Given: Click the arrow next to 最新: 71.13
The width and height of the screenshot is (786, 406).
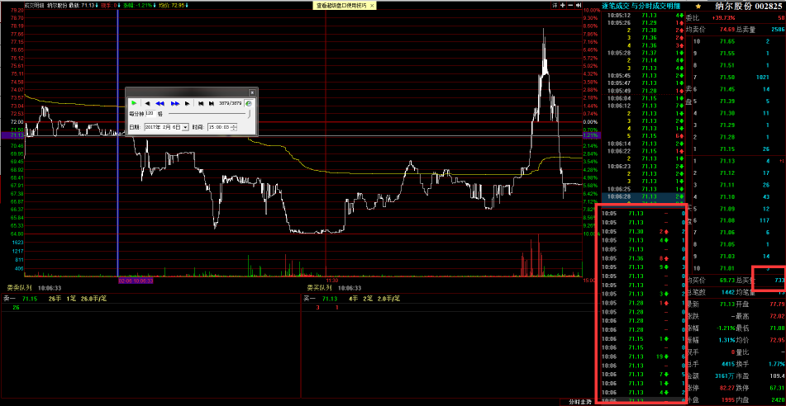Looking at the screenshot, I should tap(98, 5).
